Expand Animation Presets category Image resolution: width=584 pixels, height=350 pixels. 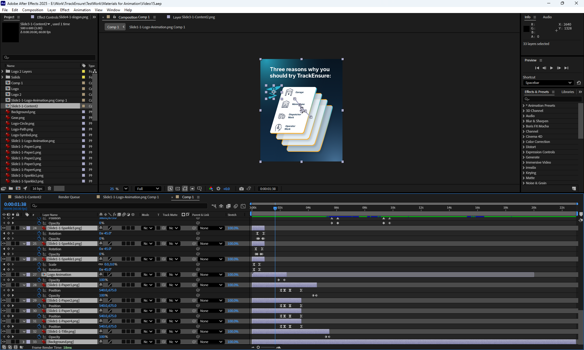tap(524, 106)
